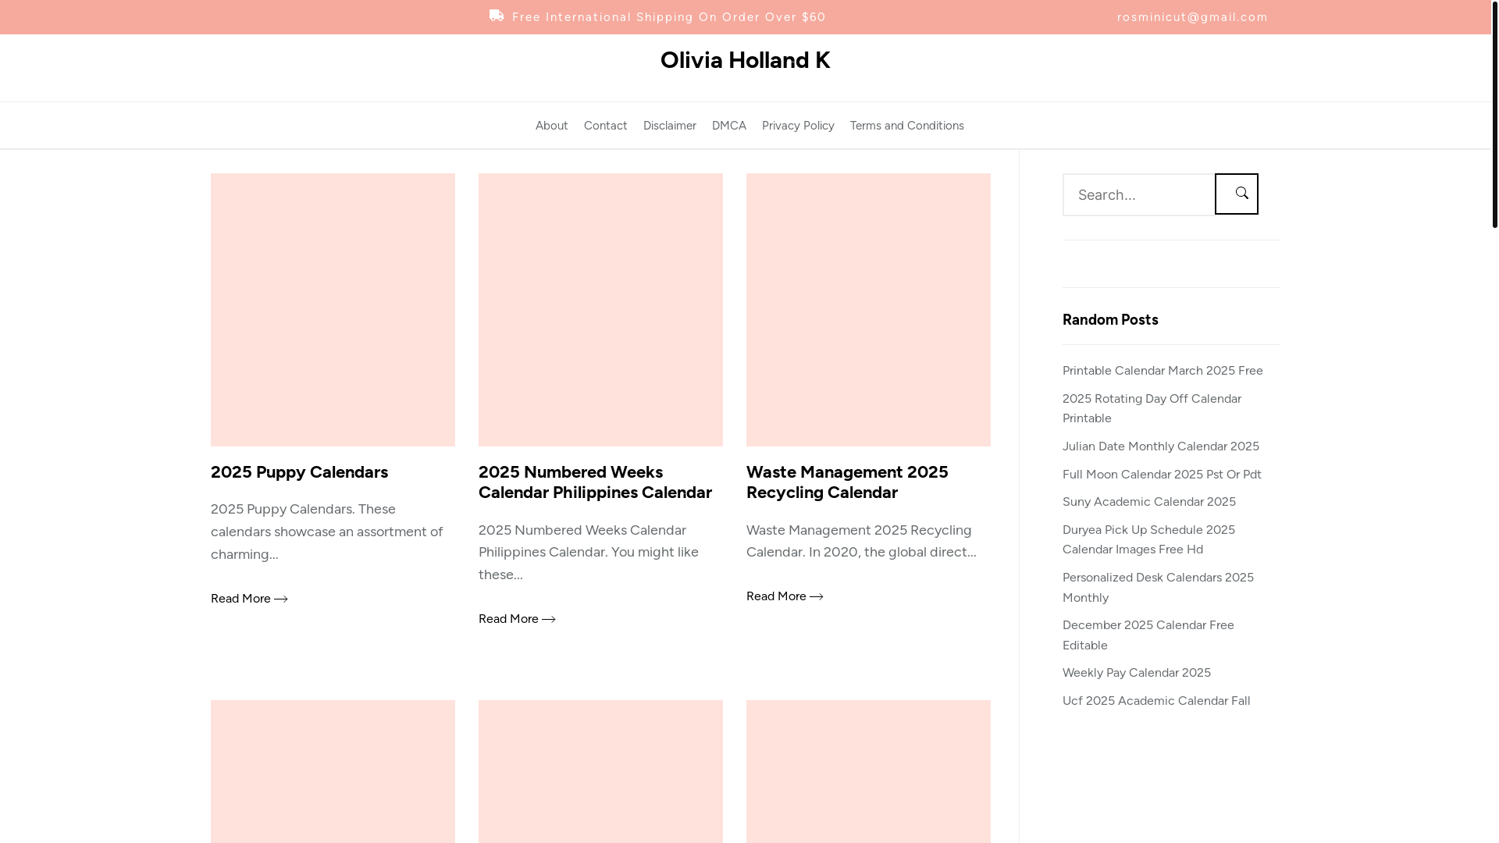Click the magnifier search button
Viewport: 1499px width, 843px height.
(x=1236, y=194)
